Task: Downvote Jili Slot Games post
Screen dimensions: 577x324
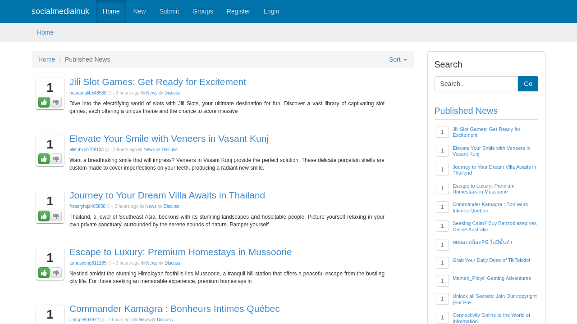Action: coord(56,102)
